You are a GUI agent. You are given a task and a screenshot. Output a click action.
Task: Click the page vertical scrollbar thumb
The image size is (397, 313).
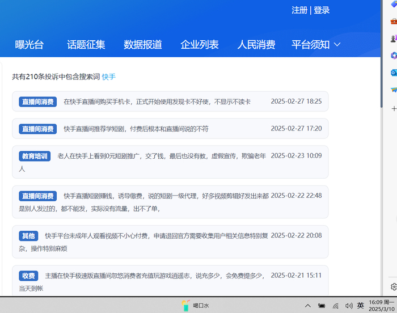[x=382, y=54]
